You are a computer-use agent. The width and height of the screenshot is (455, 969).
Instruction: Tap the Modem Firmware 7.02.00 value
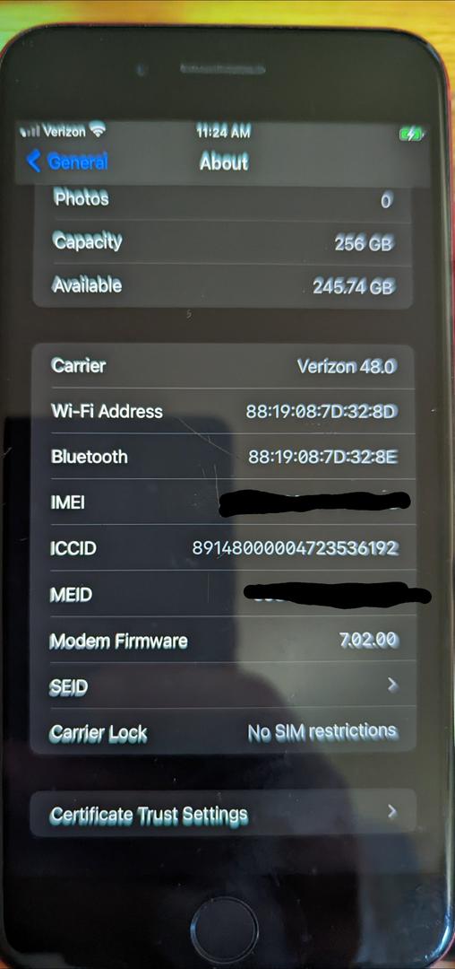coord(368,640)
